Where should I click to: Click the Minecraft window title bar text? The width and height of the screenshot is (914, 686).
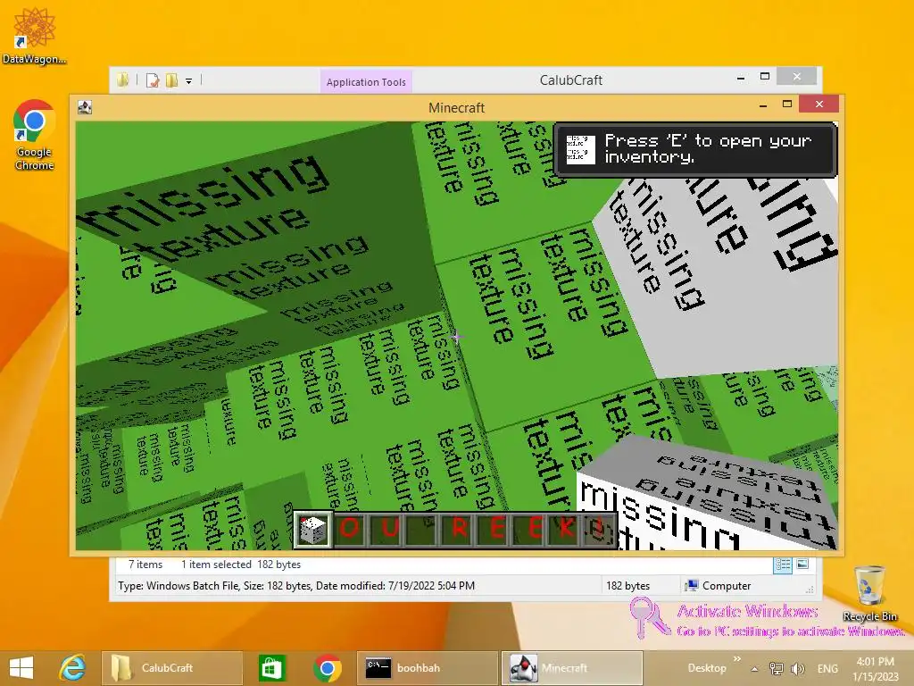456,108
